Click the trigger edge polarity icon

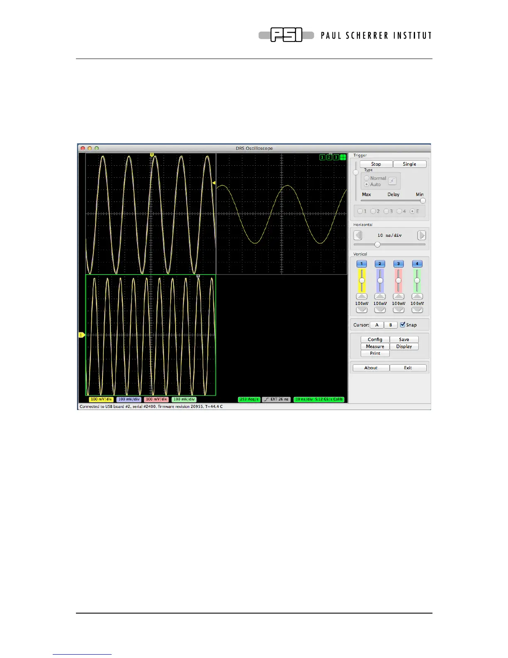point(392,181)
